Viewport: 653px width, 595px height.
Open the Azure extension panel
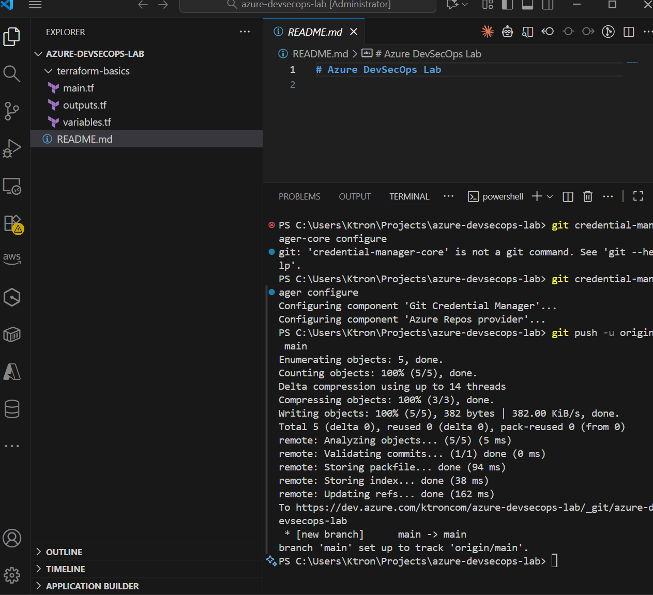11,372
